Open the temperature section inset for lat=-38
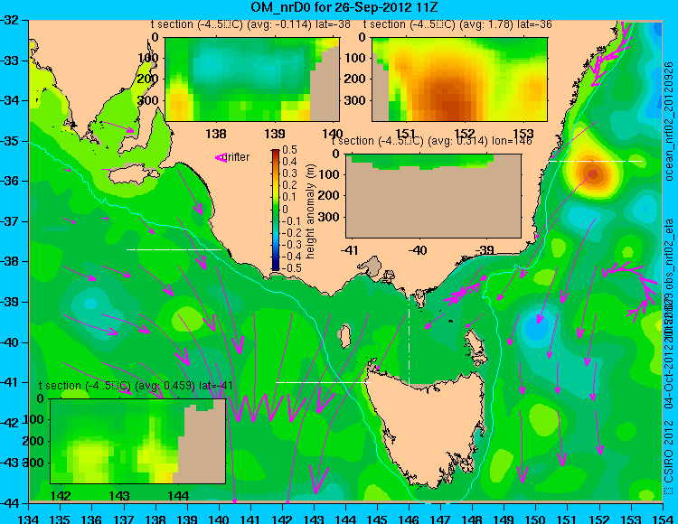The image size is (678, 524). point(252,80)
